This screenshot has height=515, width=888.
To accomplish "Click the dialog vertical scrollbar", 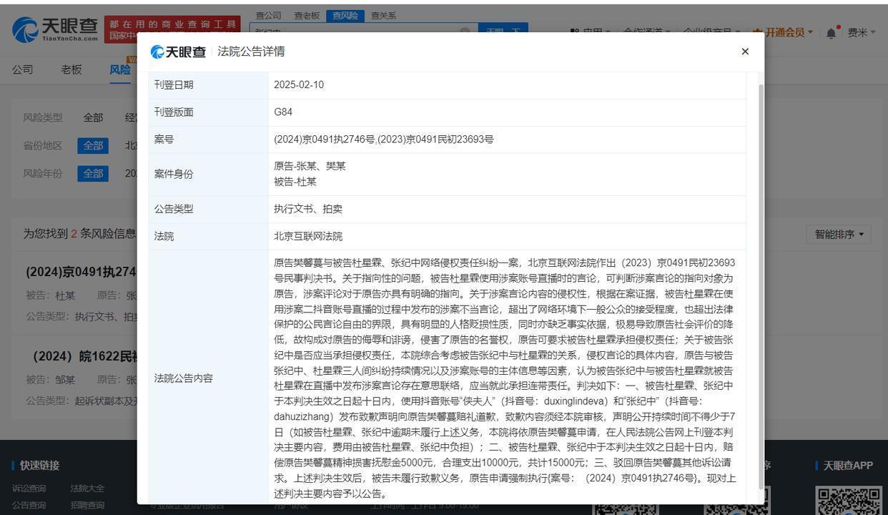I will pyautogui.click(x=761, y=286).
